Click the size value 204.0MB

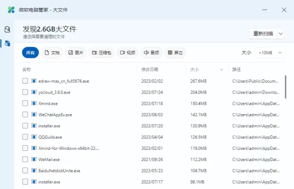click(x=198, y=93)
